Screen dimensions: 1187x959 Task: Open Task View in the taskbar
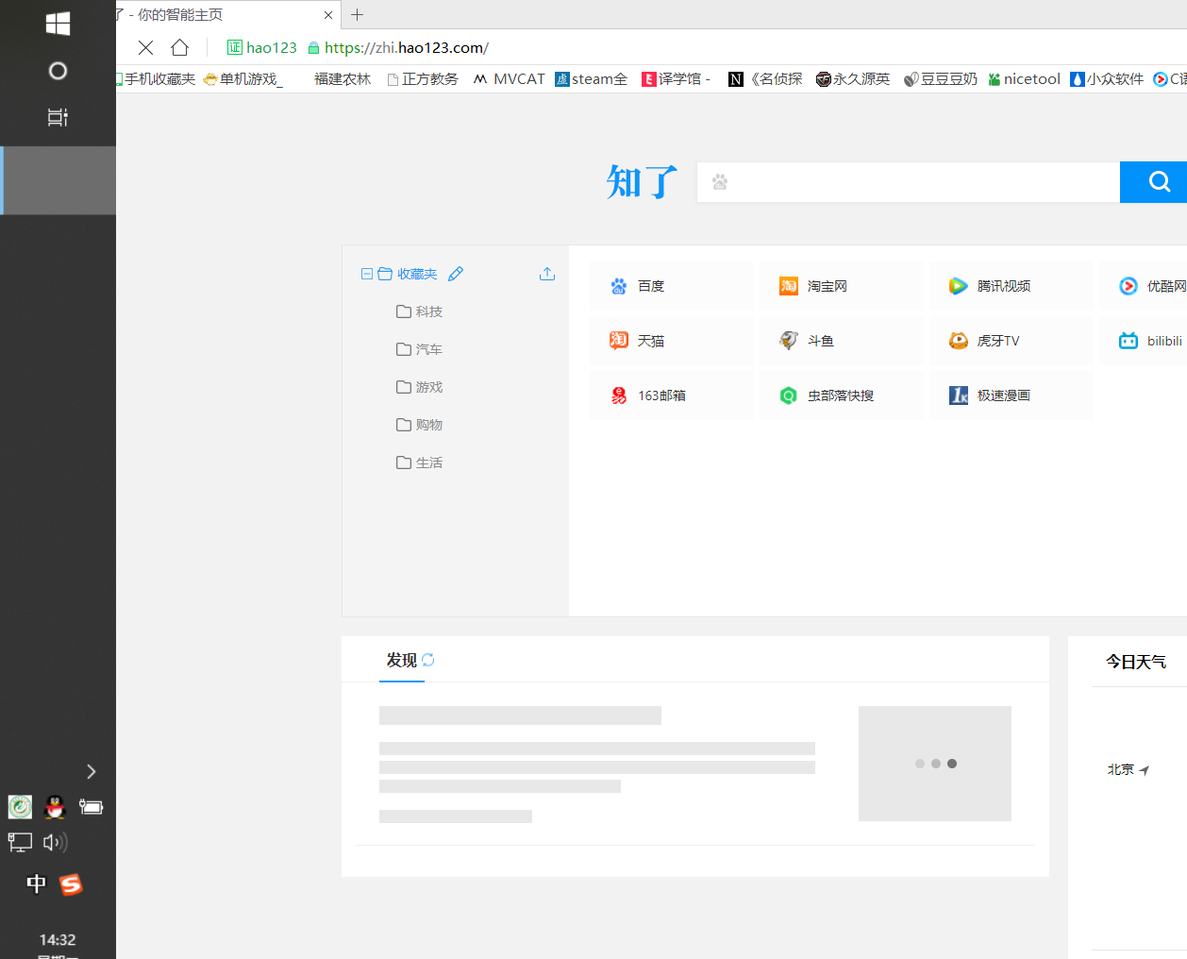(x=58, y=117)
